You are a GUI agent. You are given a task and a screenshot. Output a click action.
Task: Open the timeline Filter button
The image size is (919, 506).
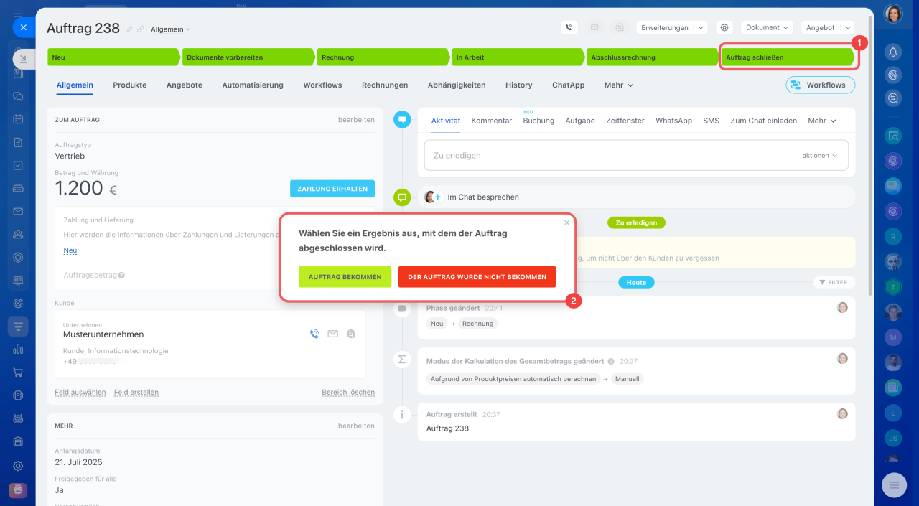834,282
